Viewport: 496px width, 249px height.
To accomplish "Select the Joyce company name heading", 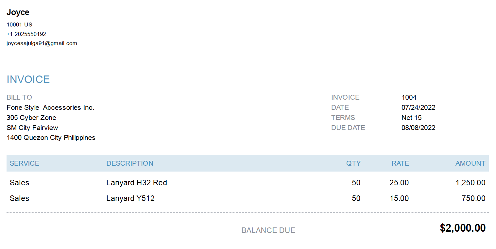I will pyautogui.click(x=18, y=12).
